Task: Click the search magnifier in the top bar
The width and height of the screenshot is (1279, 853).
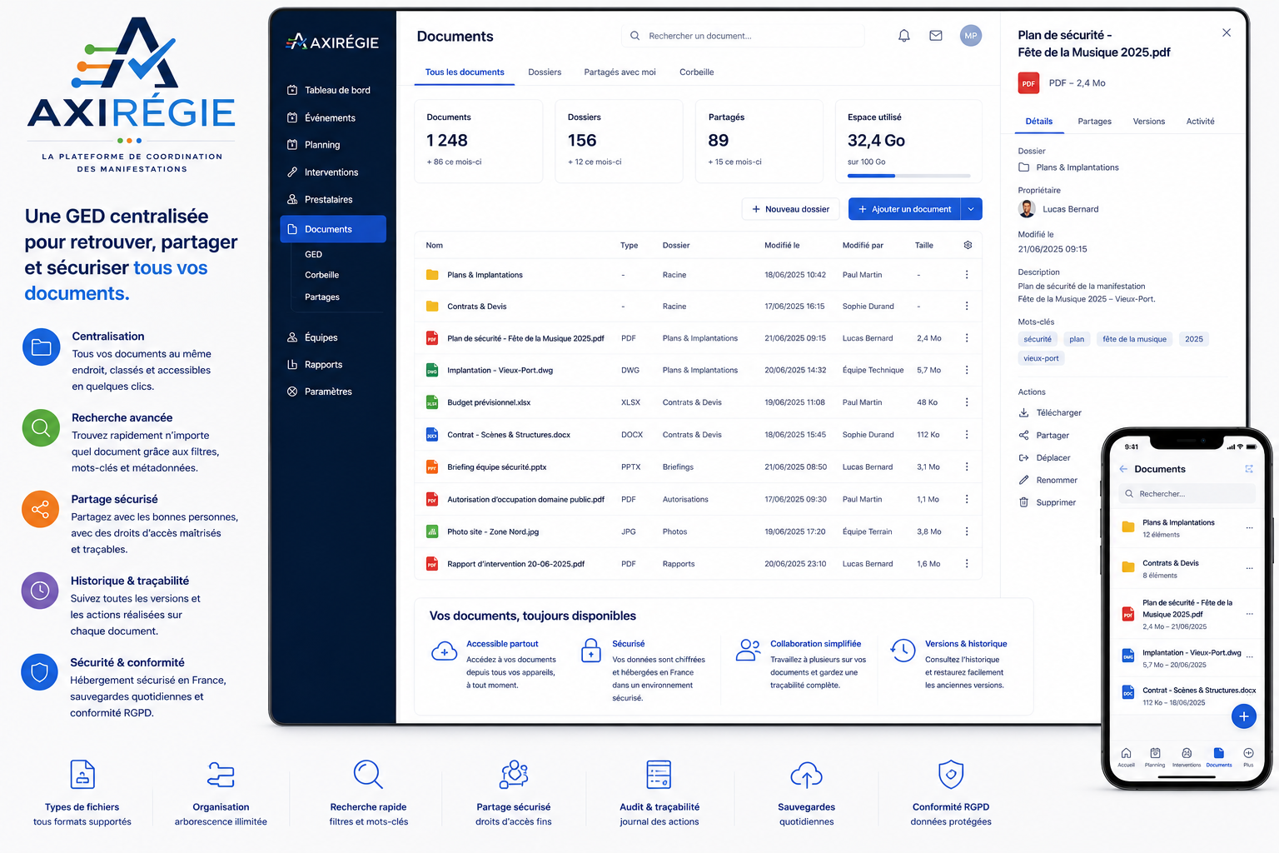Action: coord(635,36)
